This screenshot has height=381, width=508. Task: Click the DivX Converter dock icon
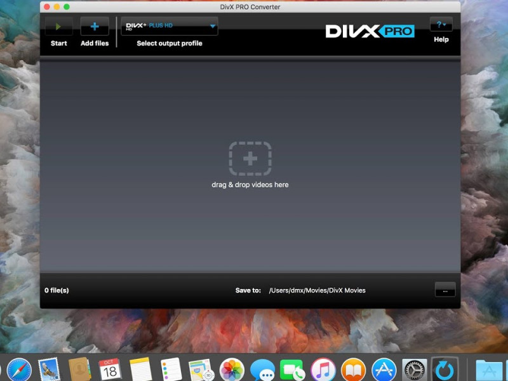pyautogui.click(x=445, y=370)
